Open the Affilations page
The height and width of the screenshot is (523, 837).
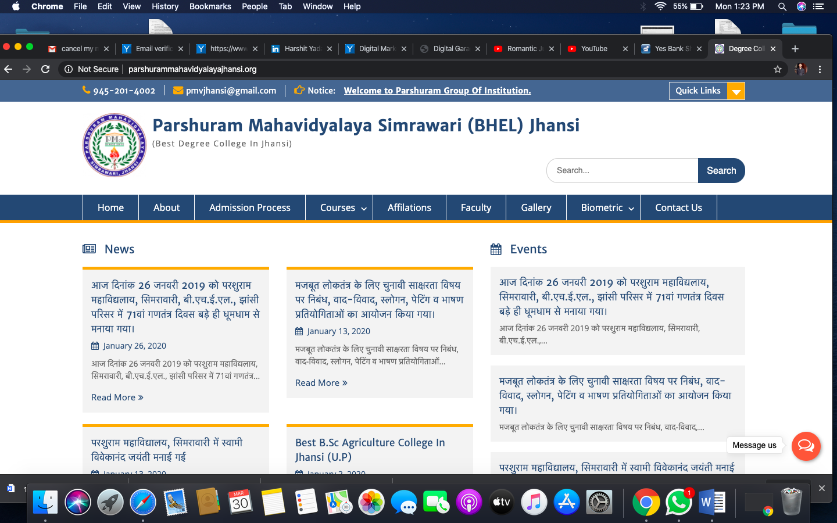coord(409,208)
